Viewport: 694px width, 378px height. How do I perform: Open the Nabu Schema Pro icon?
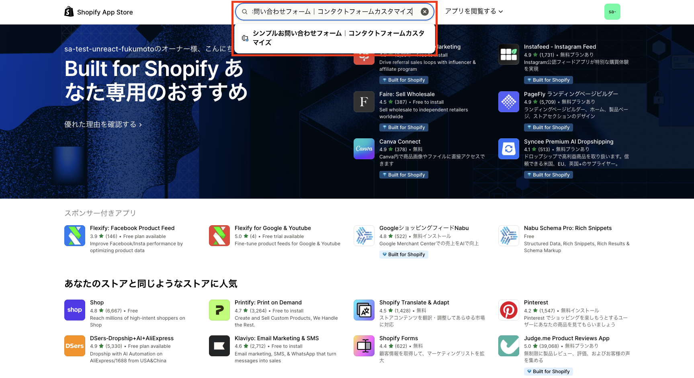(509, 236)
